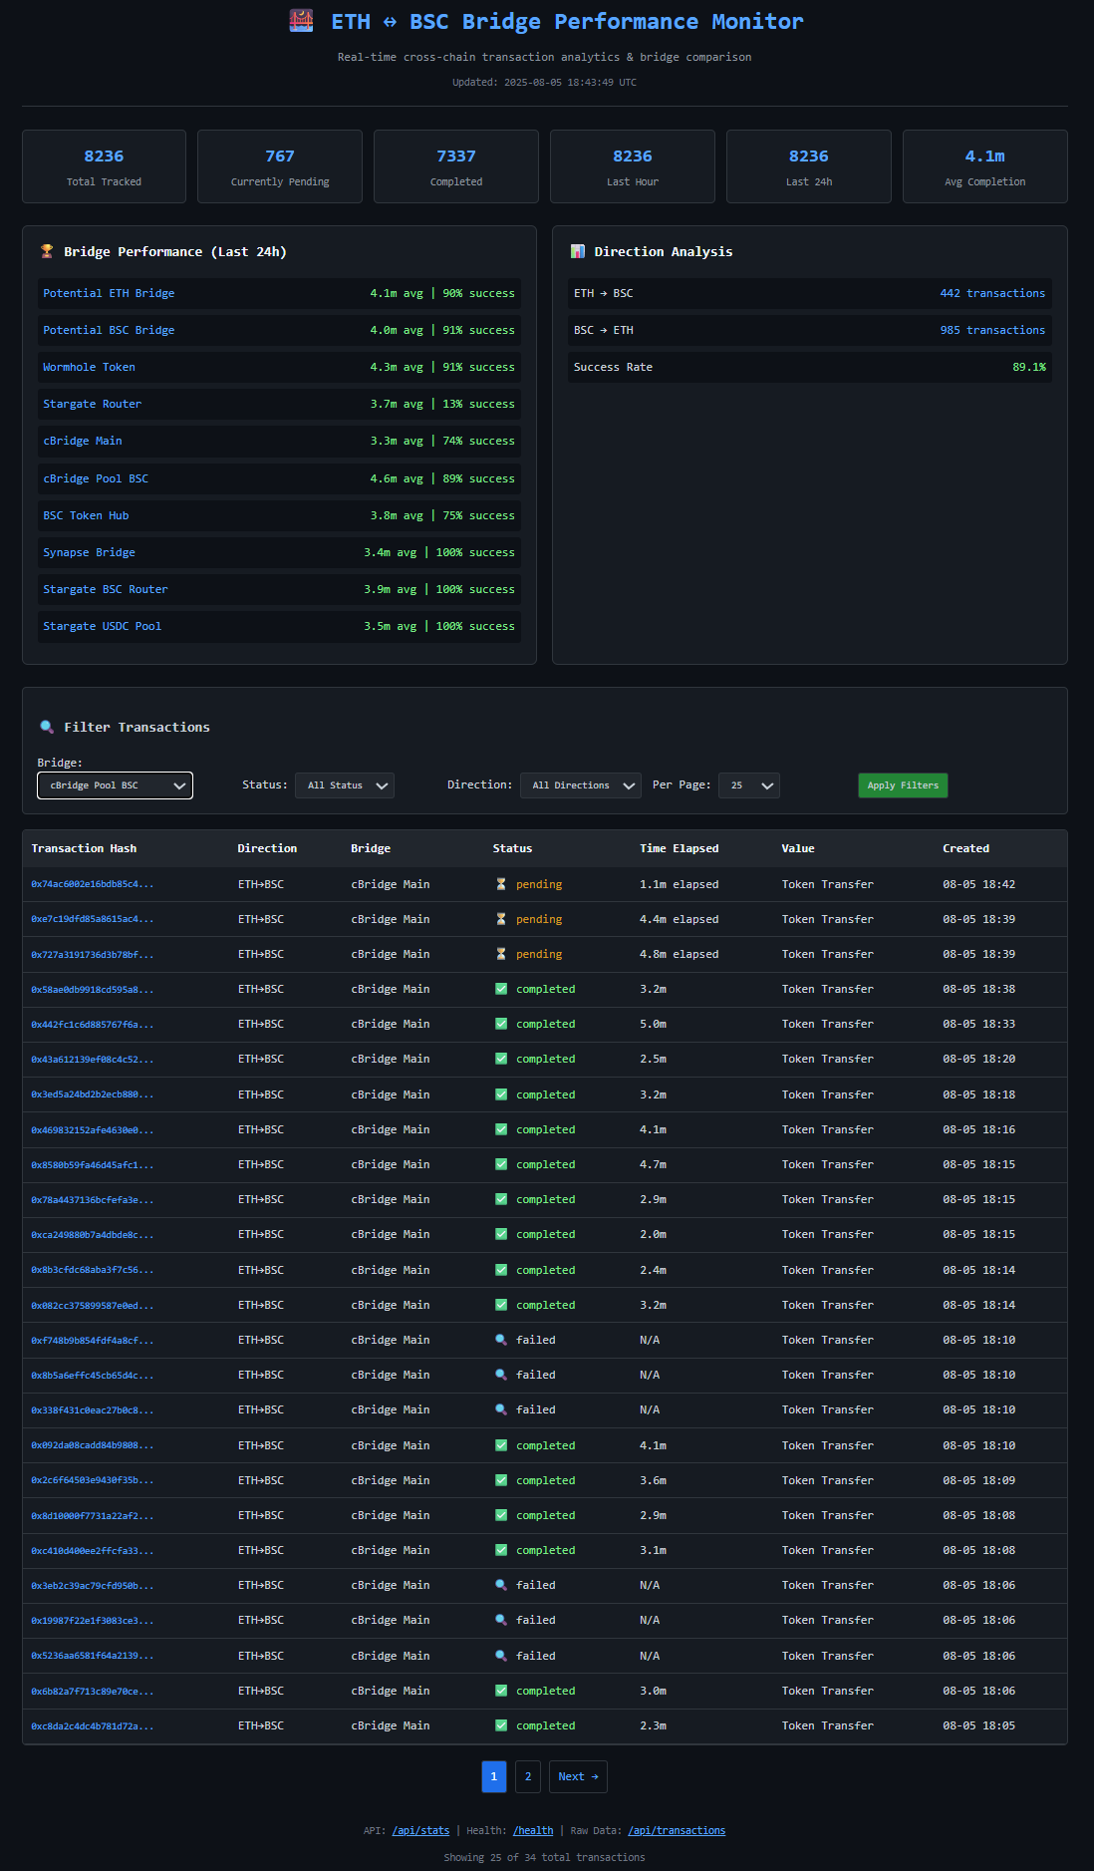Click the magnifier icon beside Filter Transactions
The width and height of the screenshot is (1094, 1871).
pos(47,727)
